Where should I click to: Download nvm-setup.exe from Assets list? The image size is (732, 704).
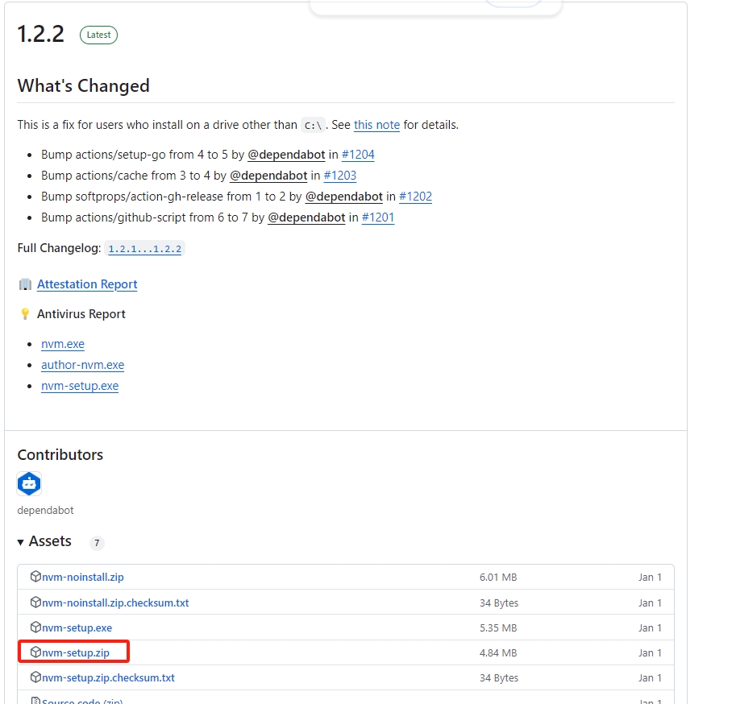(x=77, y=628)
